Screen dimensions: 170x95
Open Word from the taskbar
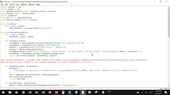(x=43, y=92)
